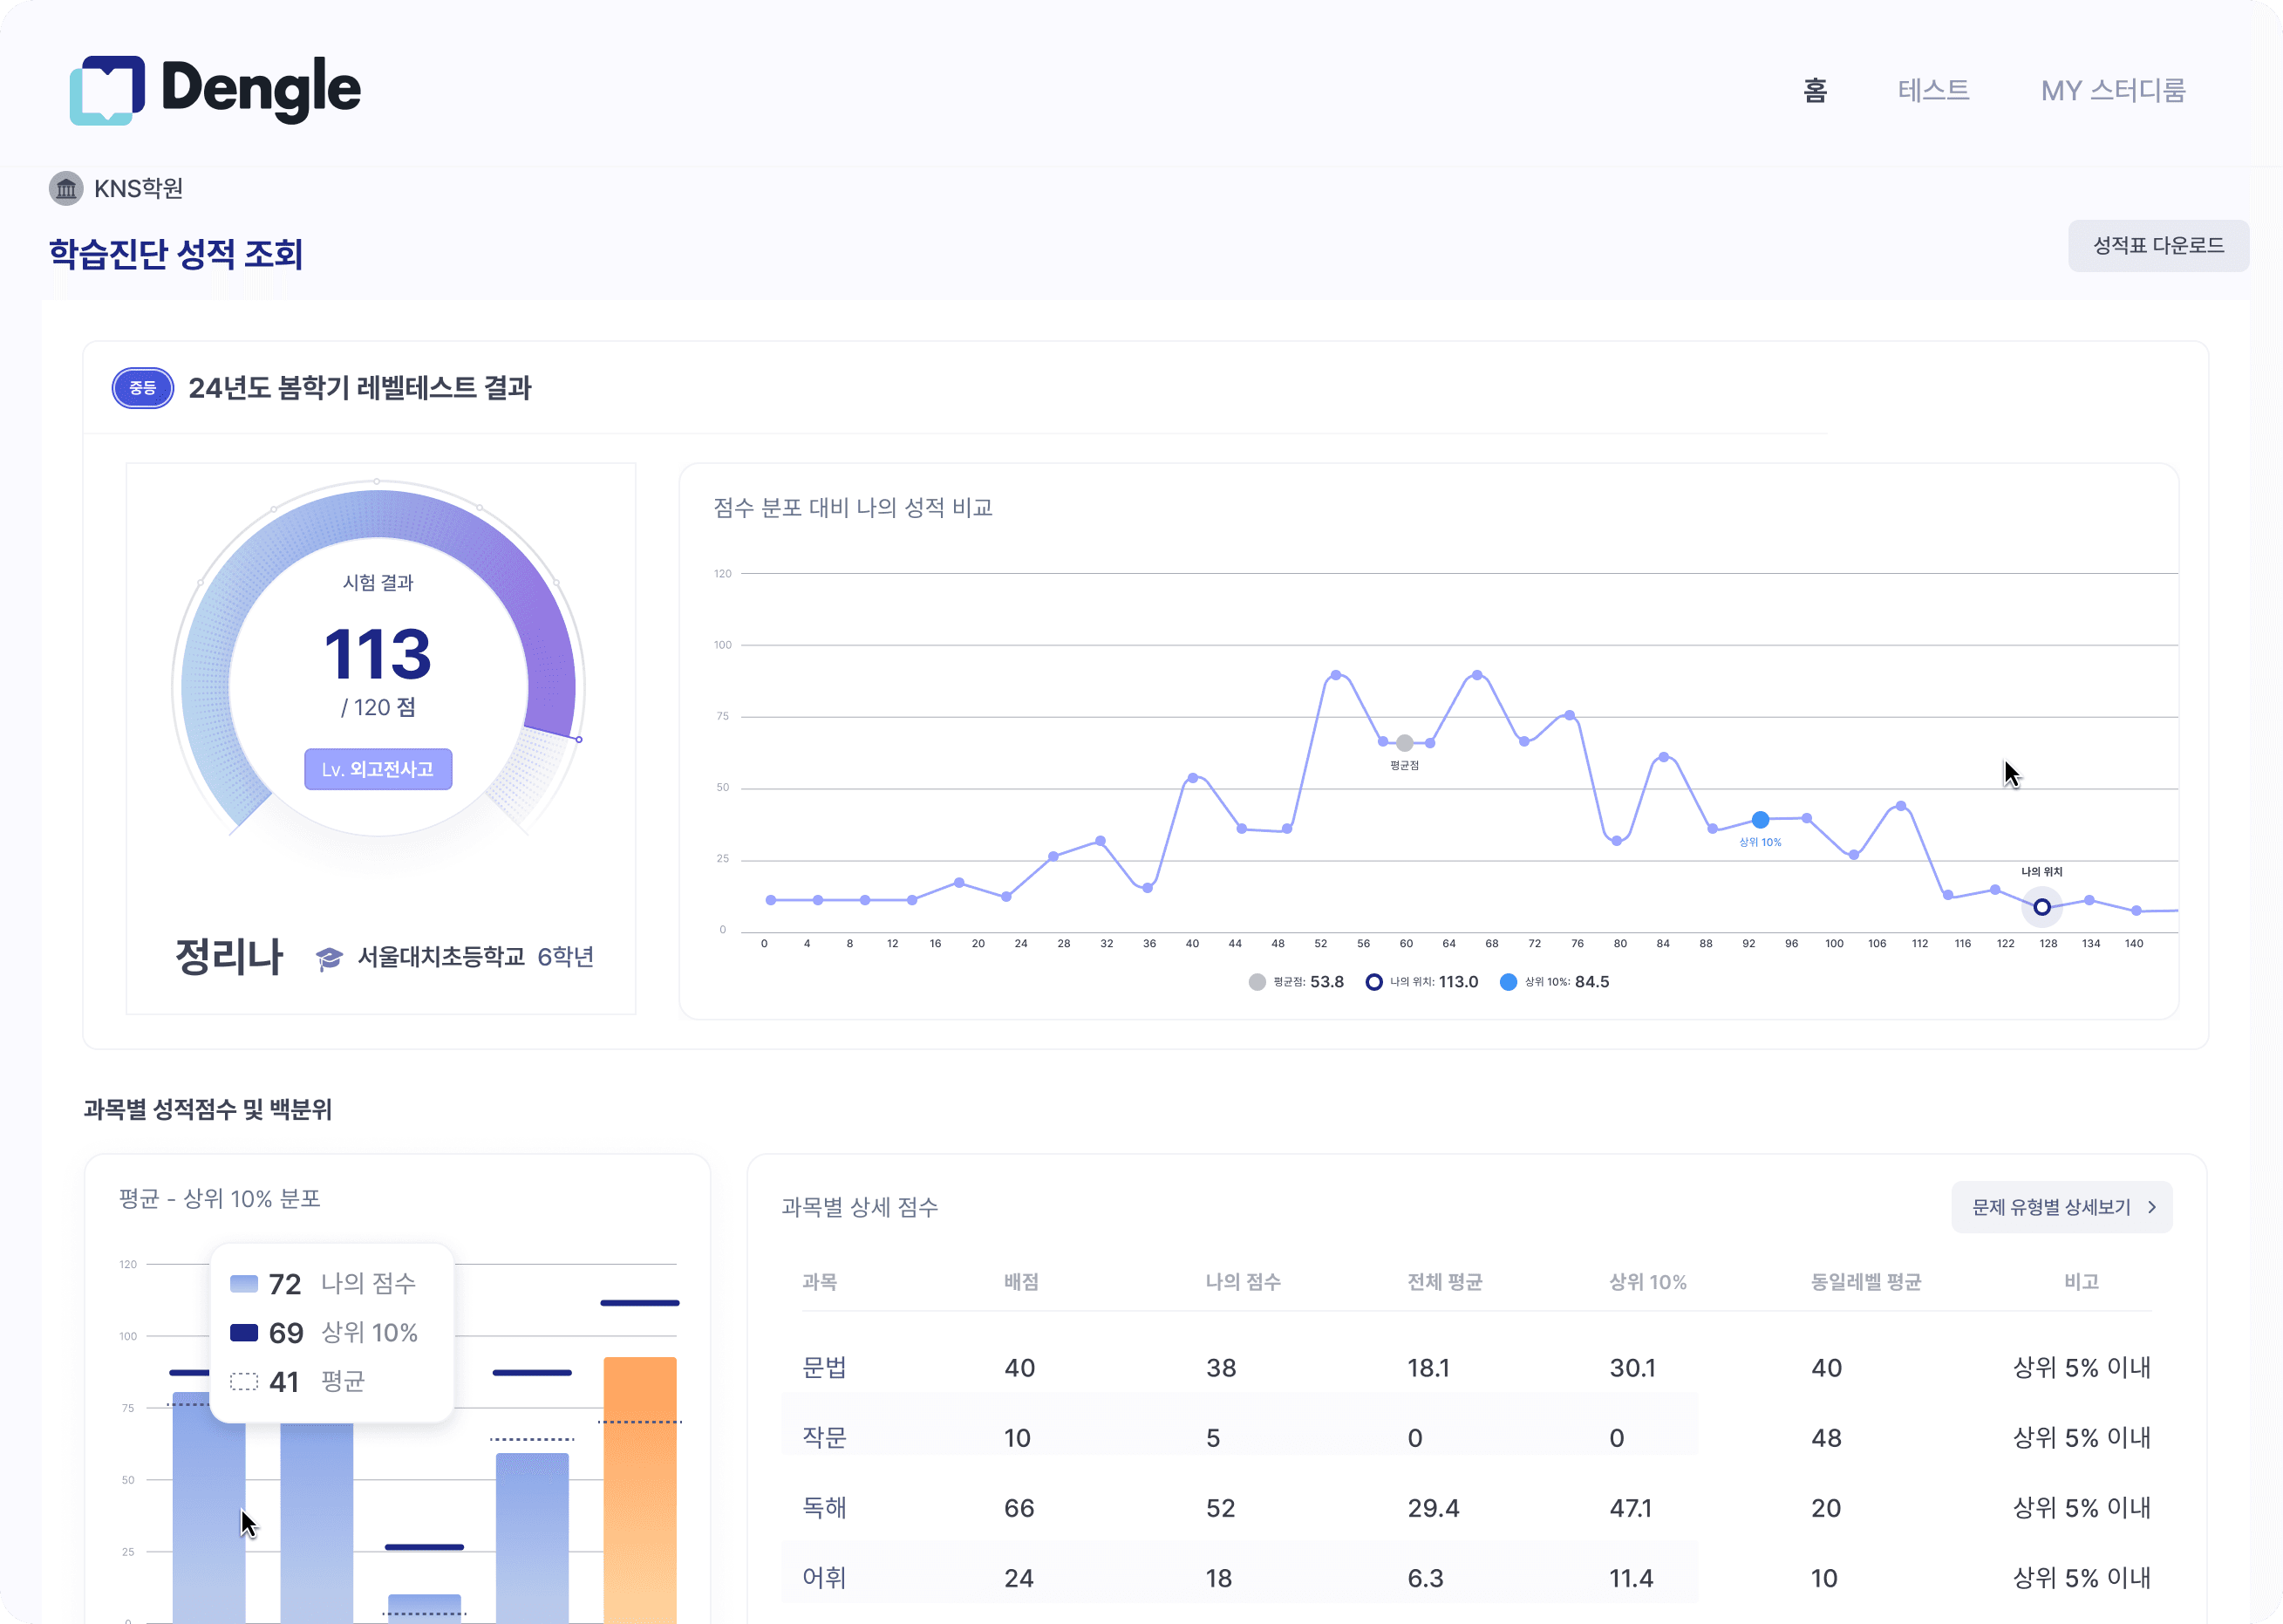Click the 중등 level badge
Screen dimensions: 2283x1624
point(143,388)
